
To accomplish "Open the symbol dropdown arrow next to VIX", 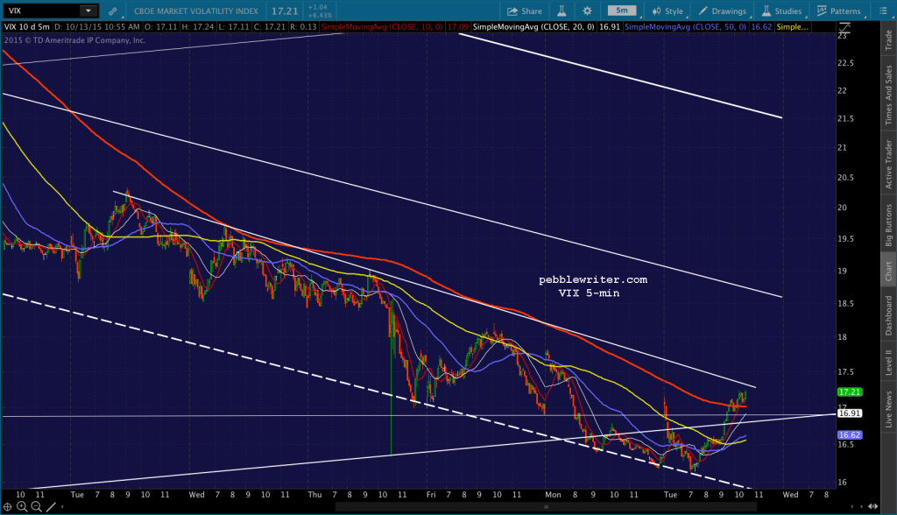I will tap(88, 11).
